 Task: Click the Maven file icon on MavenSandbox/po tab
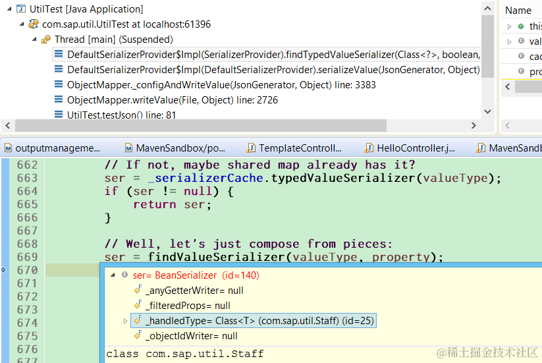(x=128, y=148)
